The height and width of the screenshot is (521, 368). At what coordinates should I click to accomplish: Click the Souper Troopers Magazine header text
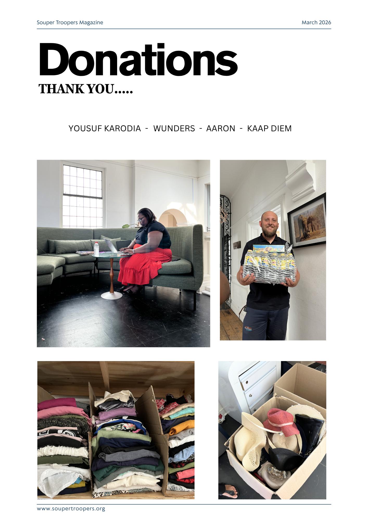[x=70, y=22]
